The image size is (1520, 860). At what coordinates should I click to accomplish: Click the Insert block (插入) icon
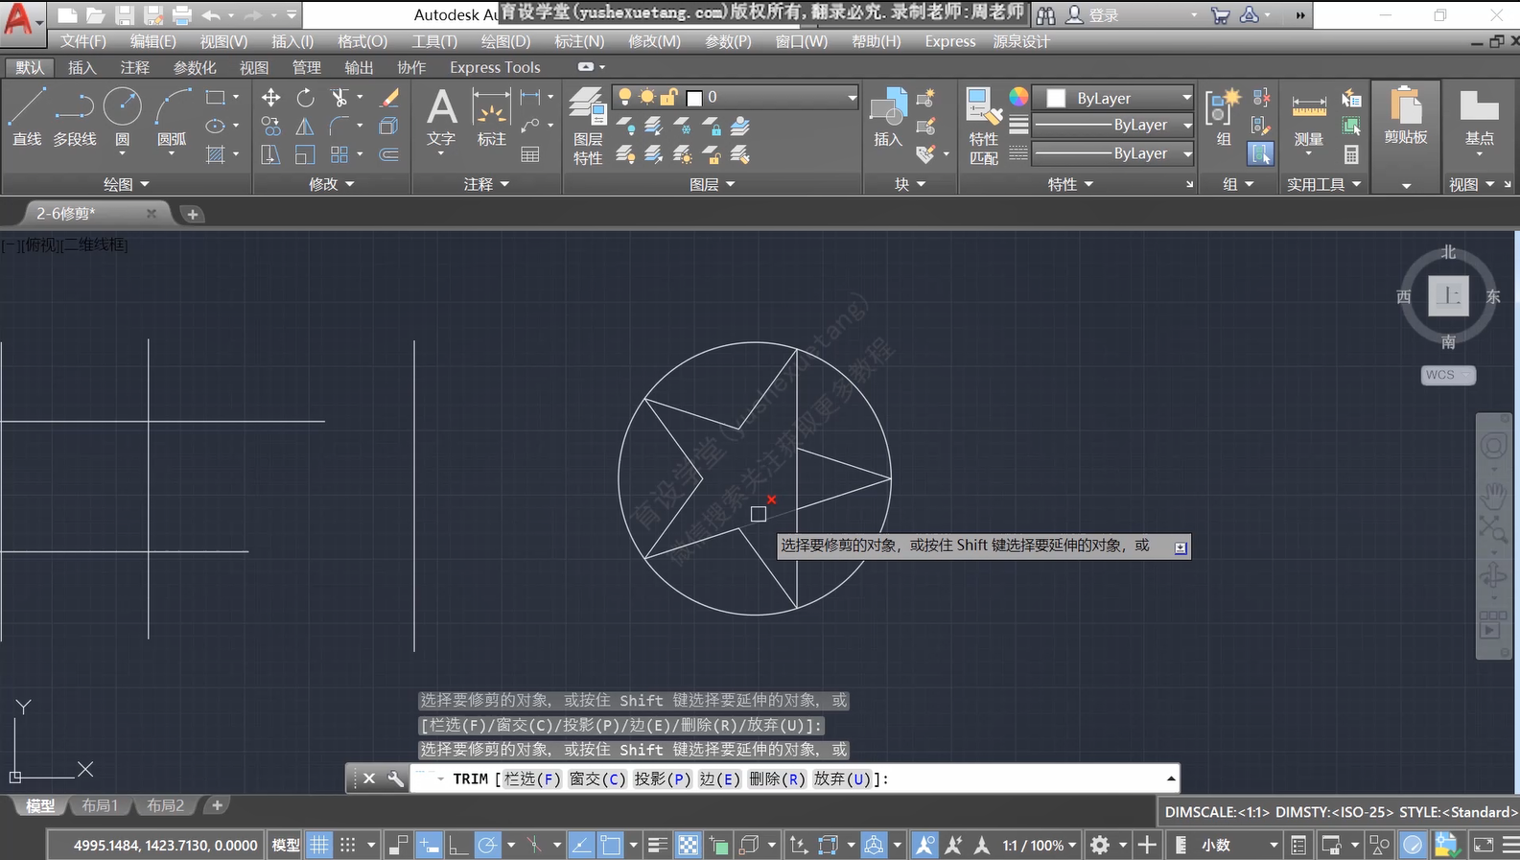pos(888,116)
